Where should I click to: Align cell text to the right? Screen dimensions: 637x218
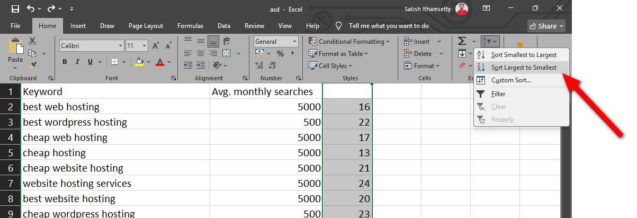click(213, 53)
